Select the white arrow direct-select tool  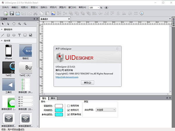coord(8,24)
